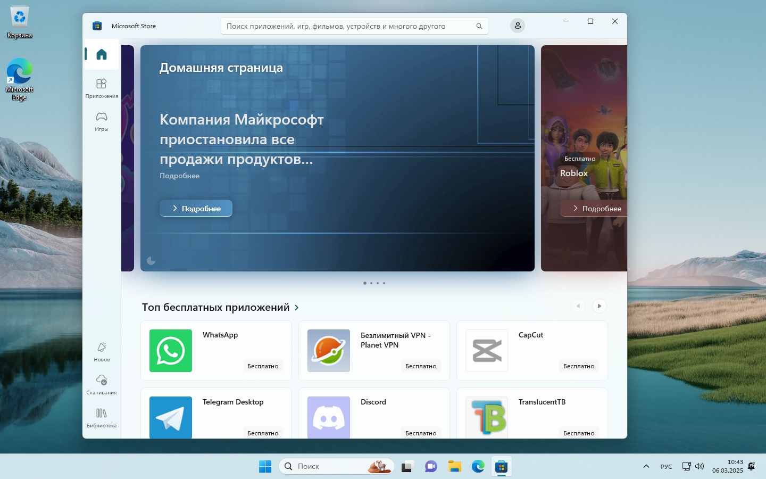Click the CapCut app icon
The width and height of the screenshot is (766, 479).
[487, 351]
